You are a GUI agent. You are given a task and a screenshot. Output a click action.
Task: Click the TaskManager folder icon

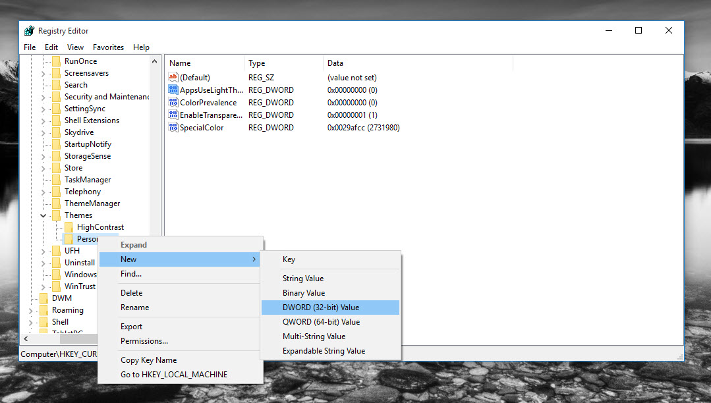coord(55,180)
